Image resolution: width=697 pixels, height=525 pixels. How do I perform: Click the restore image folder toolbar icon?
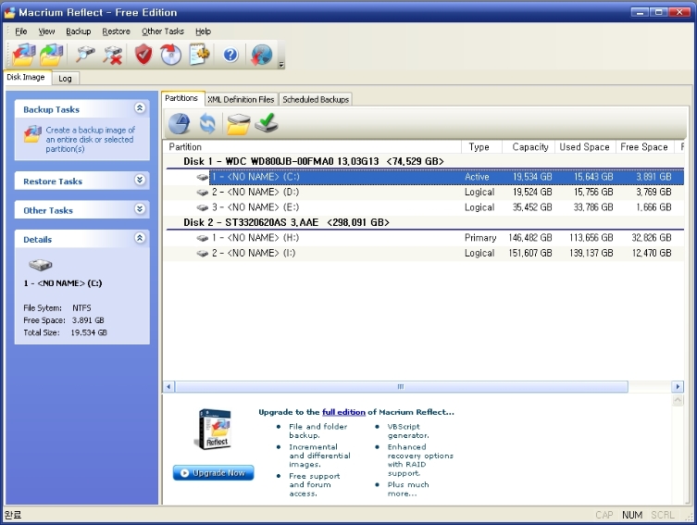click(53, 55)
